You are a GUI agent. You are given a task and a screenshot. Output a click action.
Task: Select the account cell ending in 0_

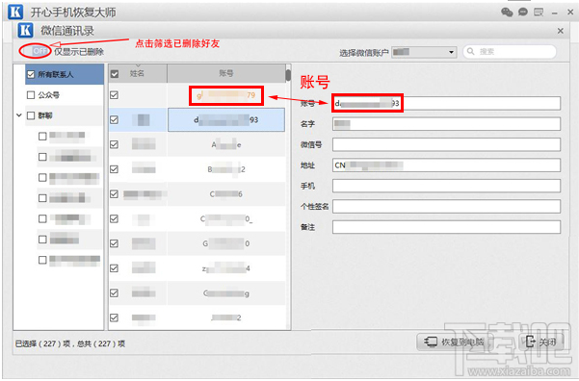[226, 218]
